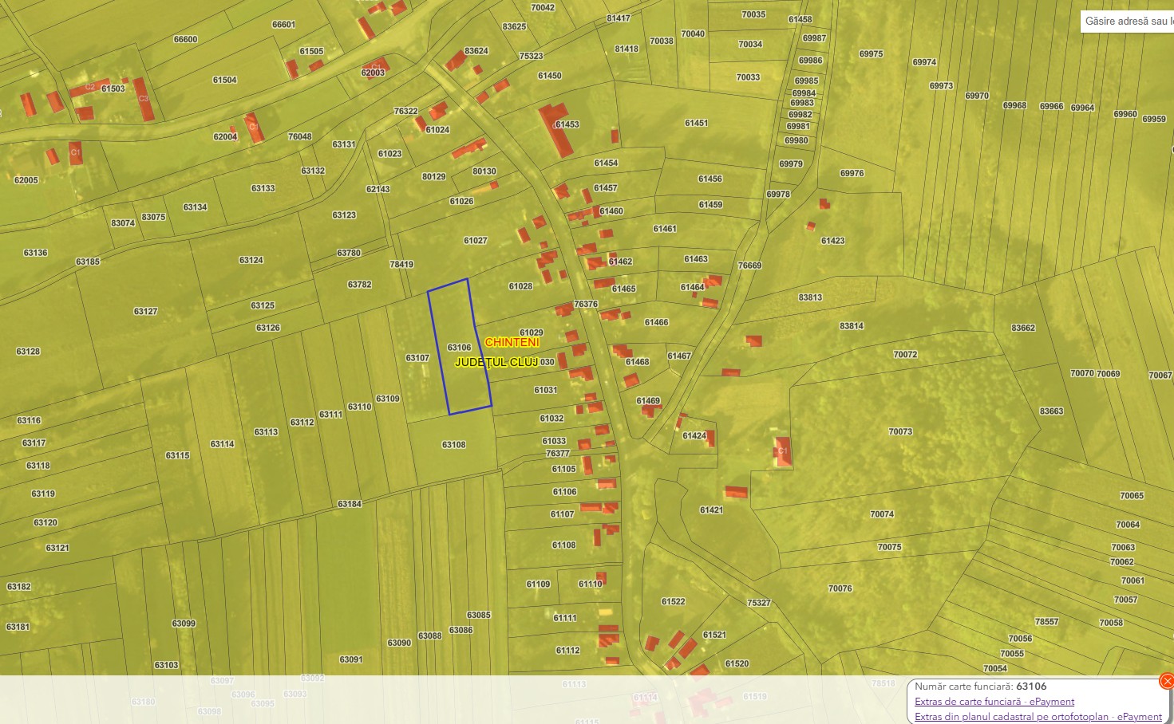This screenshot has width=1174, height=724.
Task: Click parcel 83814 on the map
Action: click(852, 326)
